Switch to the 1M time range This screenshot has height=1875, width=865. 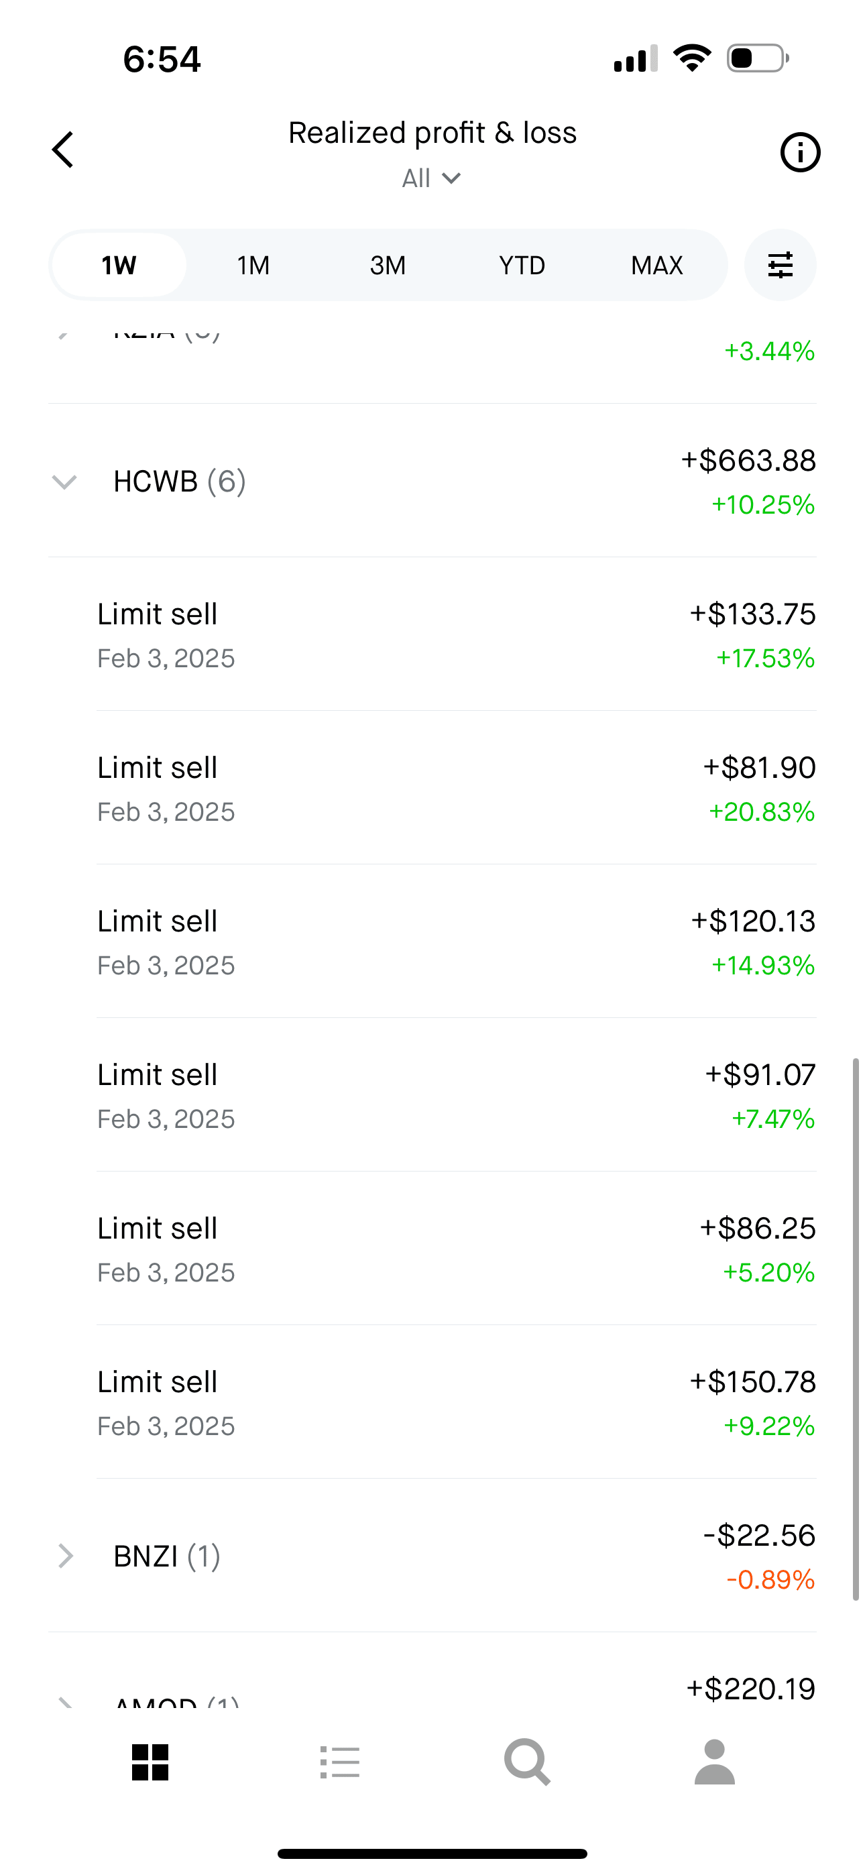coord(253,266)
